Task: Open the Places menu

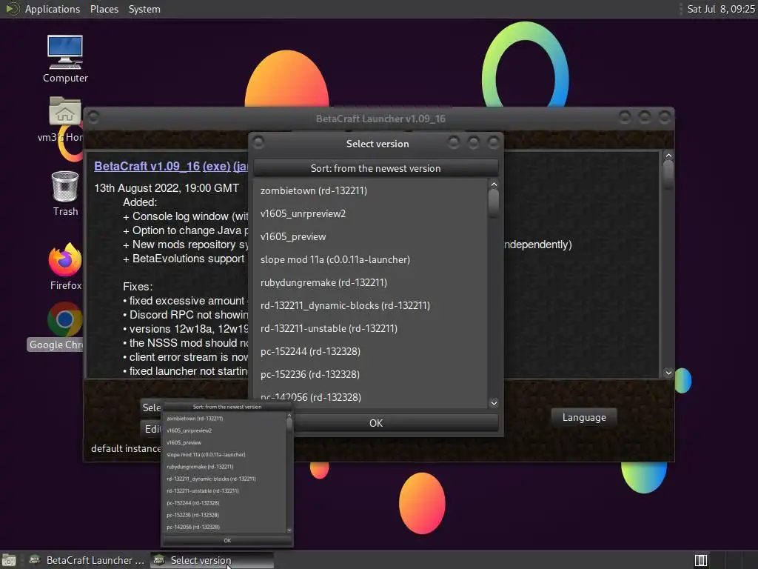Action: 104,9
